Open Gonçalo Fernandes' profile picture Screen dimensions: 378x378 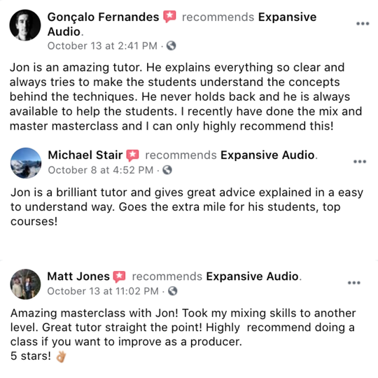point(25,25)
